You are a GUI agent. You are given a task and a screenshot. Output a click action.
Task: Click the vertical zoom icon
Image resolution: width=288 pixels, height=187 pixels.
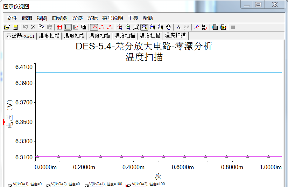coord(160,27)
